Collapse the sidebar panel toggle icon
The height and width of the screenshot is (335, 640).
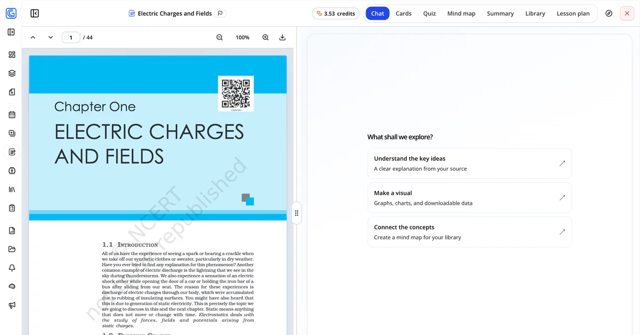[35, 13]
